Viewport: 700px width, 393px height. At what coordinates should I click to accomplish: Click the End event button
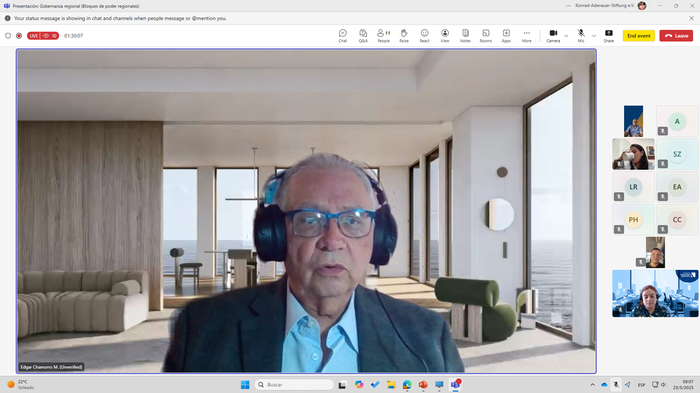click(x=639, y=36)
